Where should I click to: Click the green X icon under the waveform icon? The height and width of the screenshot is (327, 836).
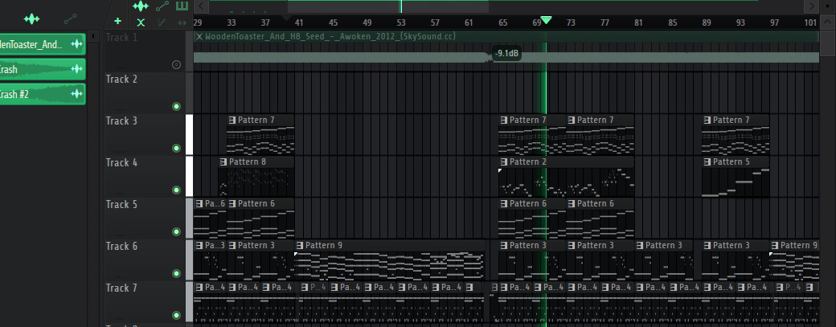coord(140,22)
